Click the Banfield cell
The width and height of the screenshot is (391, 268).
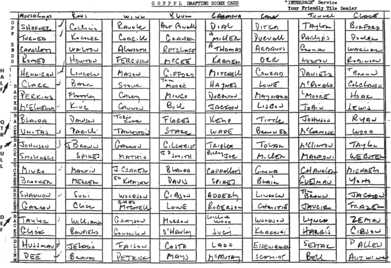click(x=84, y=230)
